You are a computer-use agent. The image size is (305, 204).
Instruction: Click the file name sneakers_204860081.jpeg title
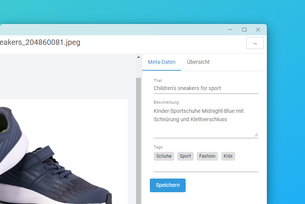[x=40, y=43]
